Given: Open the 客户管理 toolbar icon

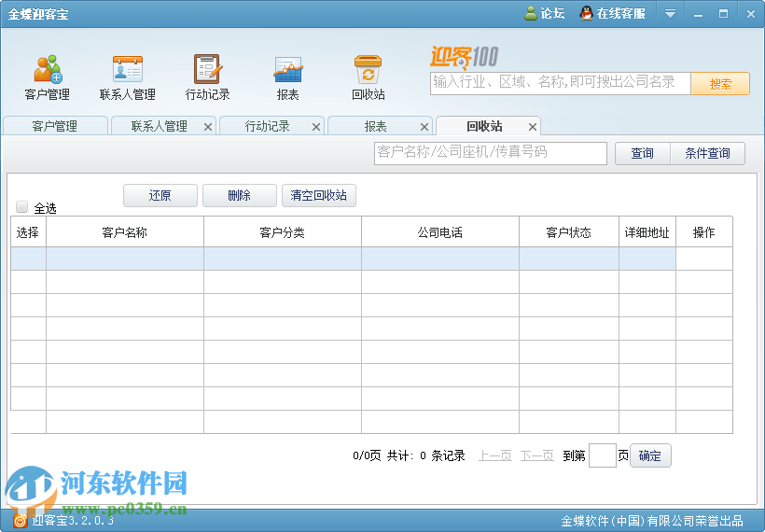Looking at the screenshot, I should 48,77.
